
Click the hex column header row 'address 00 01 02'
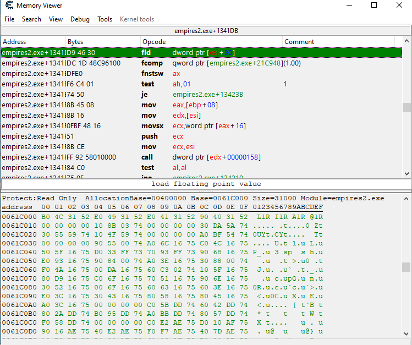[162, 207]
